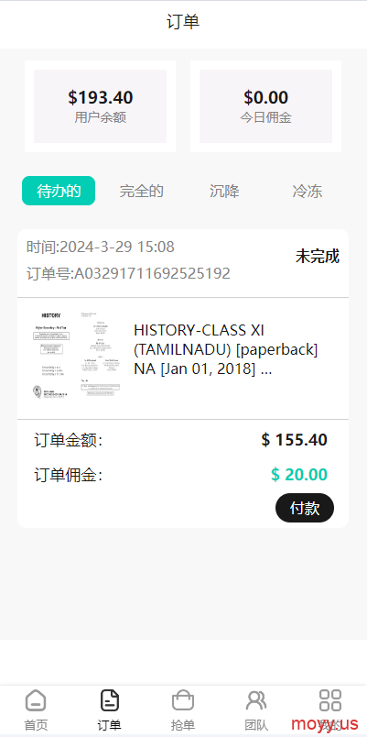Click the black 付款 pay button
This screenshot has width=367, height=737.
pyautogui.click(x=305, y=508)
